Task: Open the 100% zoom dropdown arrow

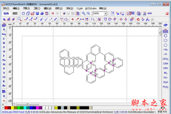Action: coord(106,14)
